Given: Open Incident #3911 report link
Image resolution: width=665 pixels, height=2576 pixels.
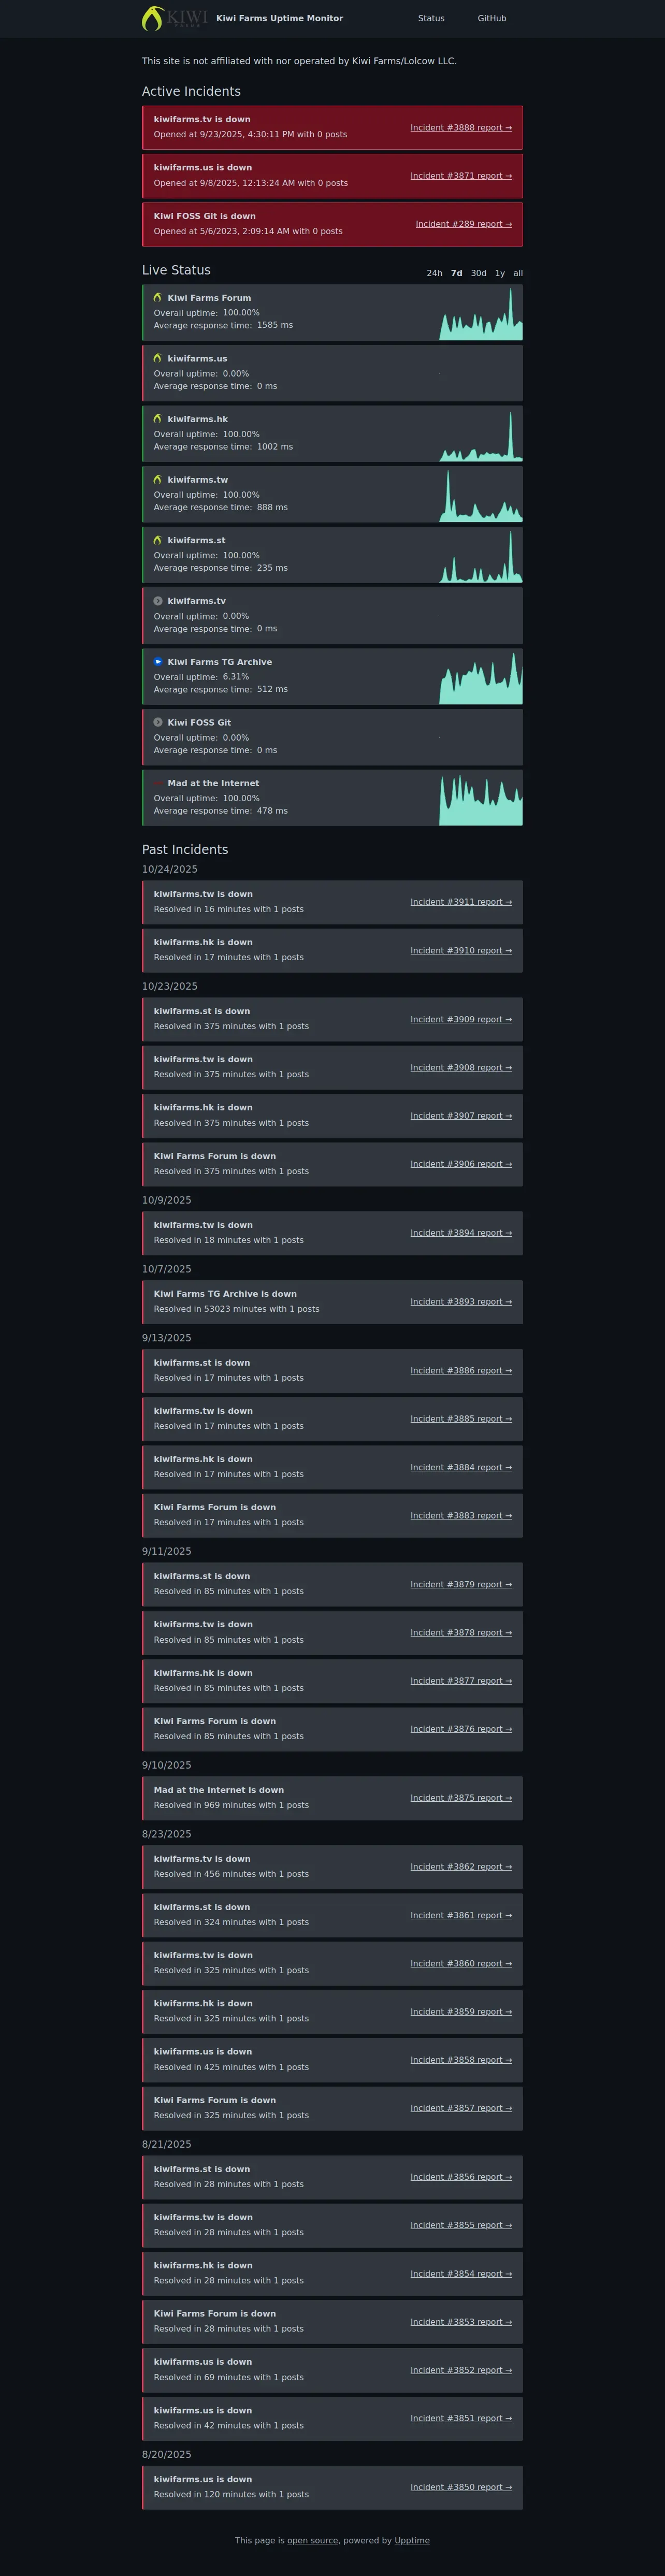Looking at the screenshot, I should pyautogui.click(x=460, y=902).
